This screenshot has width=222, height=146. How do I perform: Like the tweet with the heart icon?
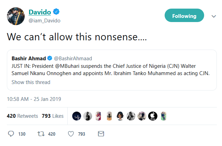click(70, 134)
